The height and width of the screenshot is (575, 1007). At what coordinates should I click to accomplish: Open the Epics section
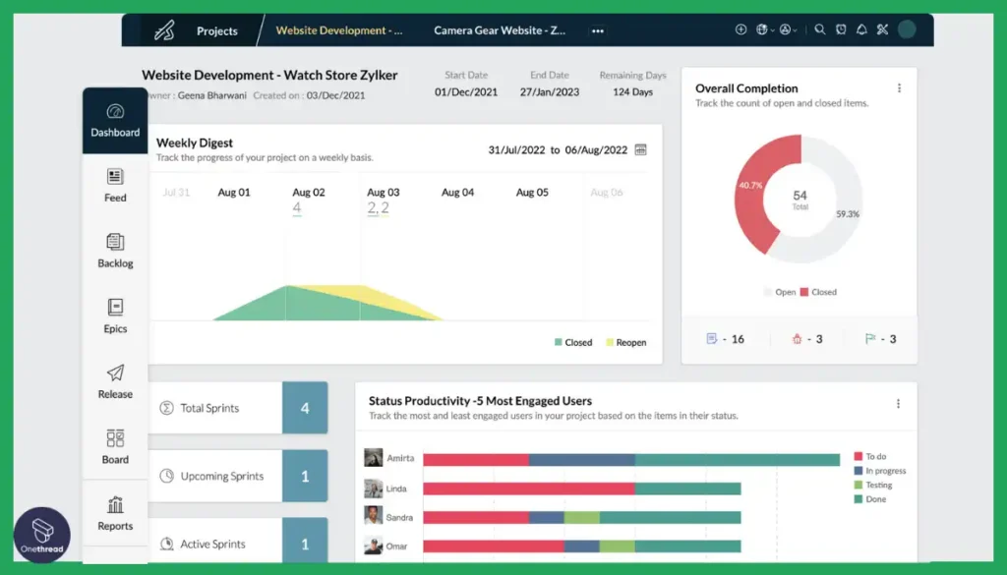(x=115, y=316)
